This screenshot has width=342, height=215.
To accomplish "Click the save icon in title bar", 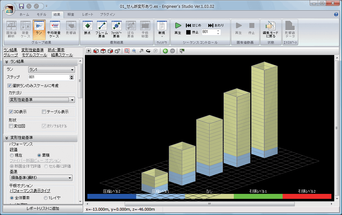I will pyautogui.click(x=21, y=6).
